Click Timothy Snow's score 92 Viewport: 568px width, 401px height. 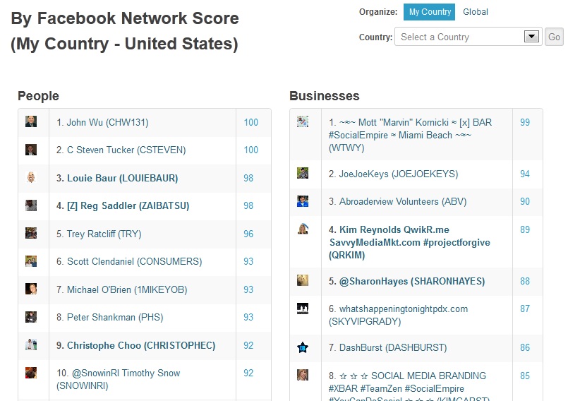pos(248,373)
